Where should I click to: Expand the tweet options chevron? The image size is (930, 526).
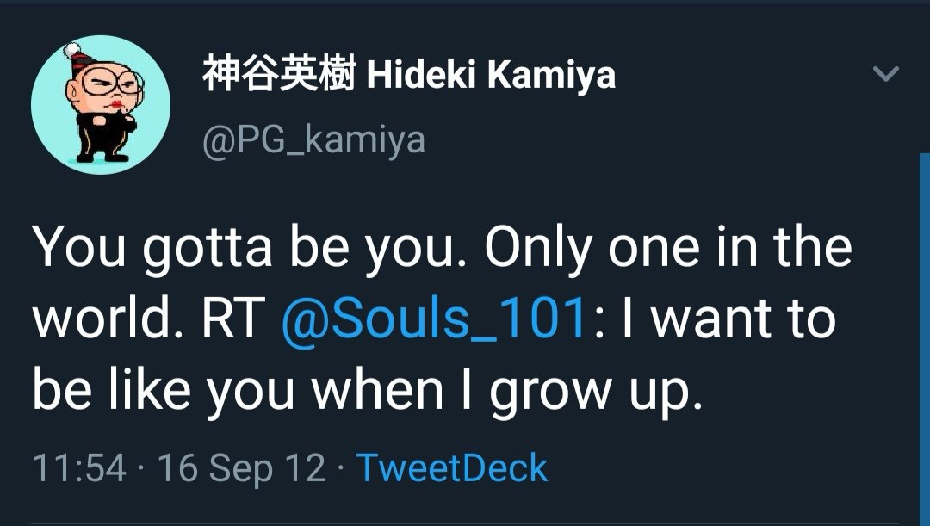point(885,75)
